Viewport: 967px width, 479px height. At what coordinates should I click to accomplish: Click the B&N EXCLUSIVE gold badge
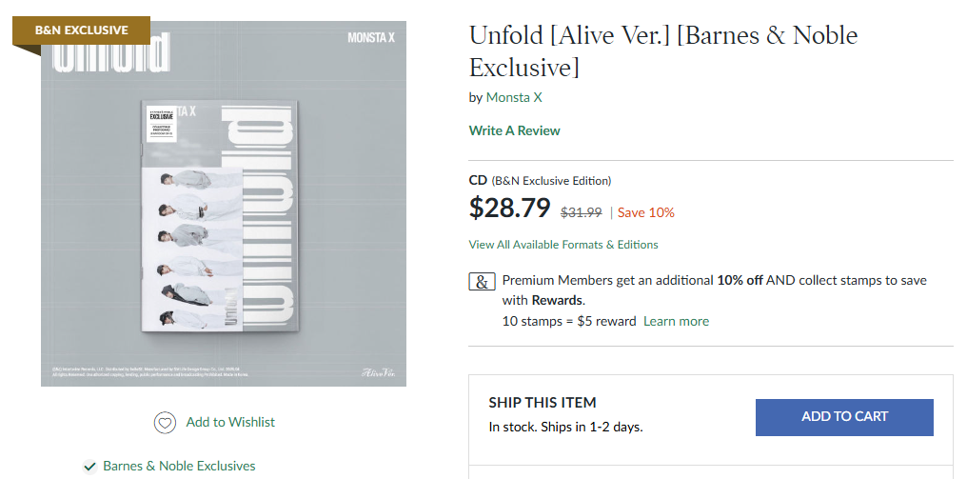point(82,30)
